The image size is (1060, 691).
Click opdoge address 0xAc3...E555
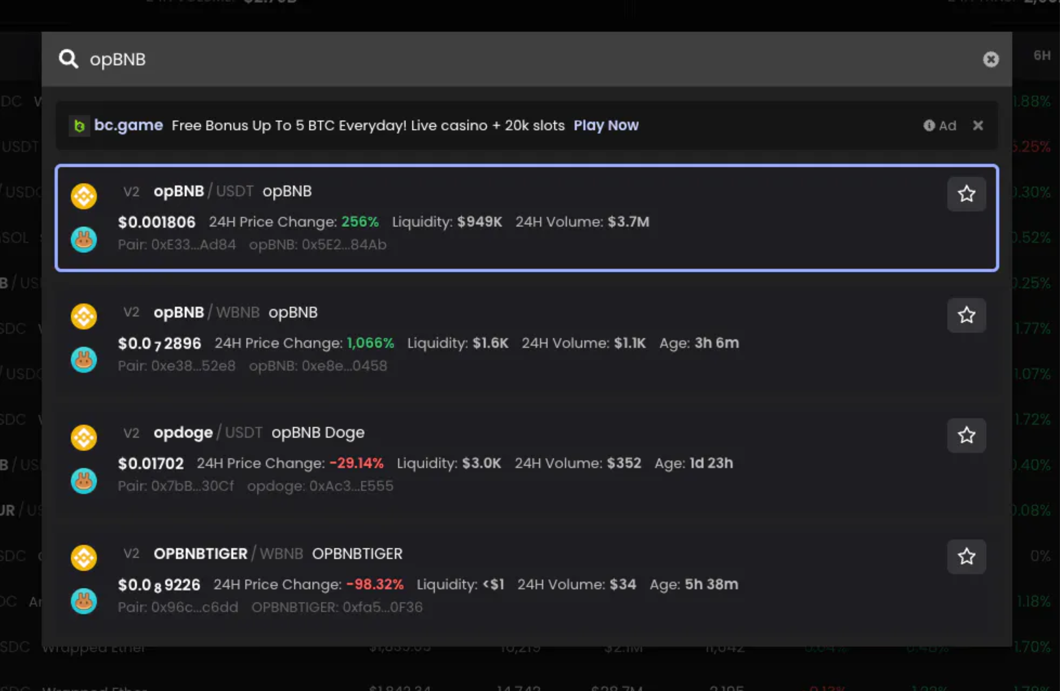(352, 486)
